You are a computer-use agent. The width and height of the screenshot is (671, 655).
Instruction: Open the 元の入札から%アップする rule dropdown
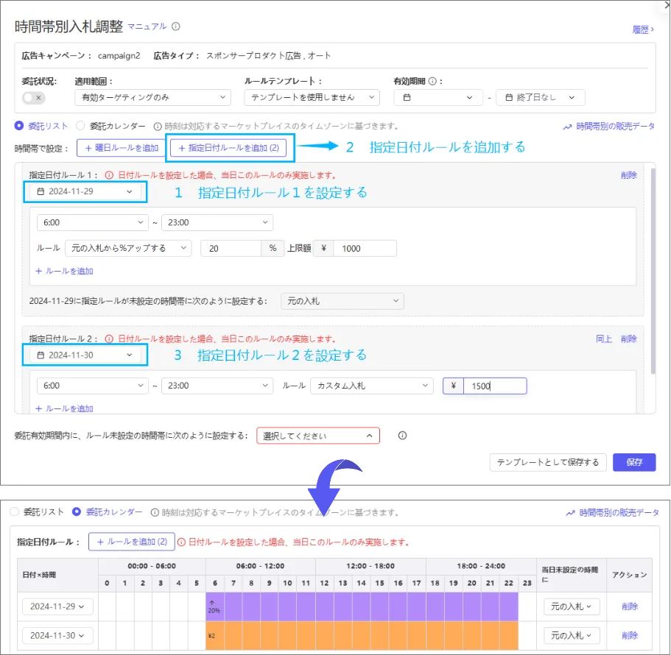pos(128,248)
